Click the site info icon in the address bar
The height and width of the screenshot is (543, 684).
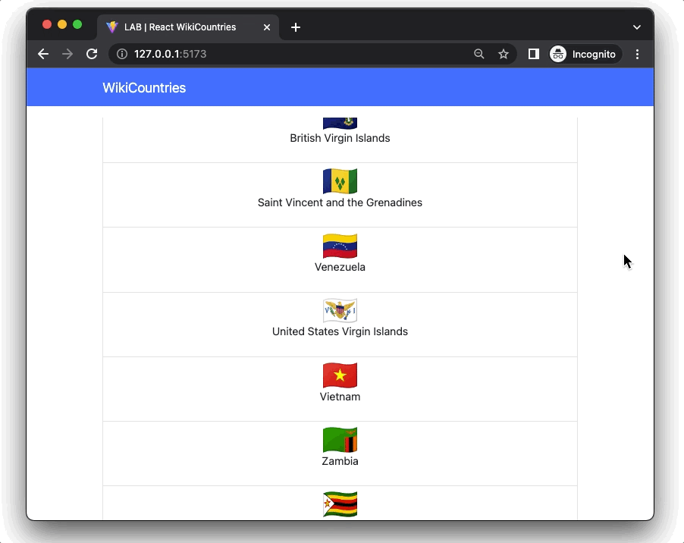(121, 54)
